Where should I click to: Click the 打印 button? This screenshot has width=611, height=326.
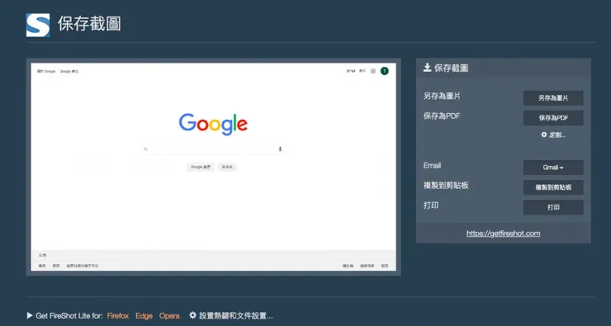coord(553,207)
